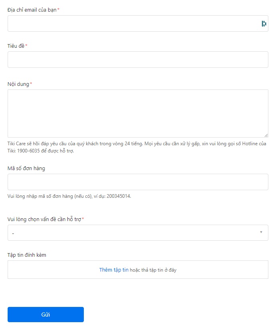The height and width of the screenshot is (335, 278).
Task: Select the "-" placeholder in support issue dropdown
Action: (13, 233)
